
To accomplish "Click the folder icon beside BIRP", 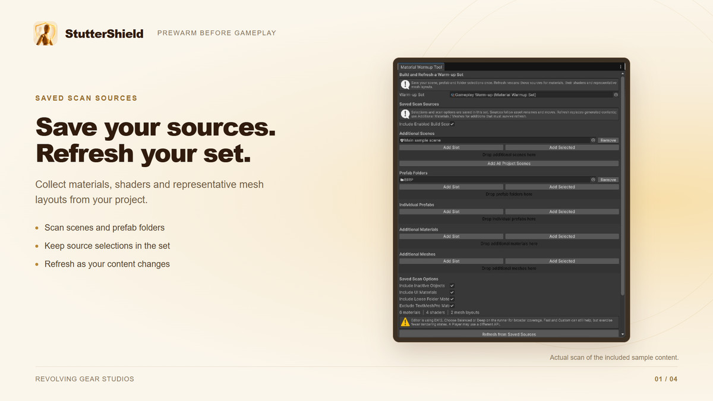I will [402, 179].
